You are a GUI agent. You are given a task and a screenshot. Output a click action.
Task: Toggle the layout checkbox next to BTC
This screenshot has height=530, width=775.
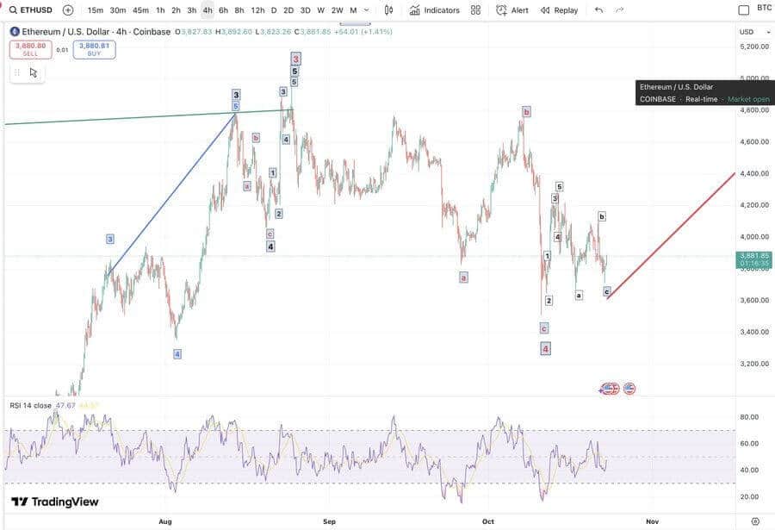click(x=744, y=10)
